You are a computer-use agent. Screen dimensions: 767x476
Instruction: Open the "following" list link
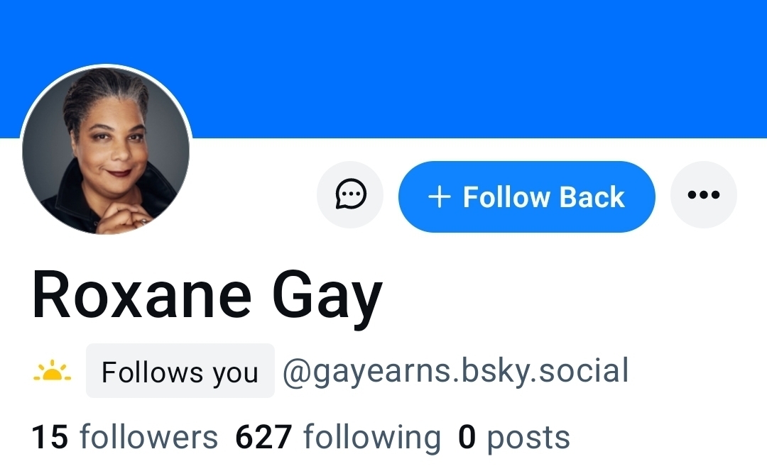click(x=371, y=437)
